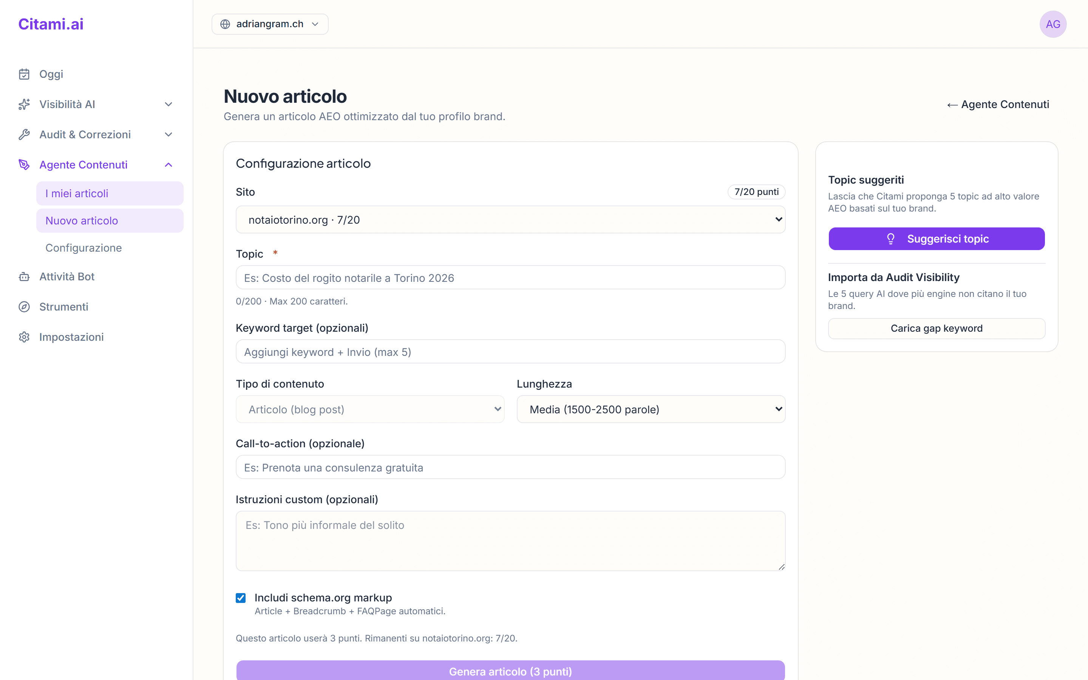Open Strumenti in sidebar
The height and width of the screenshot is (680, 1088).
[64, 307]
